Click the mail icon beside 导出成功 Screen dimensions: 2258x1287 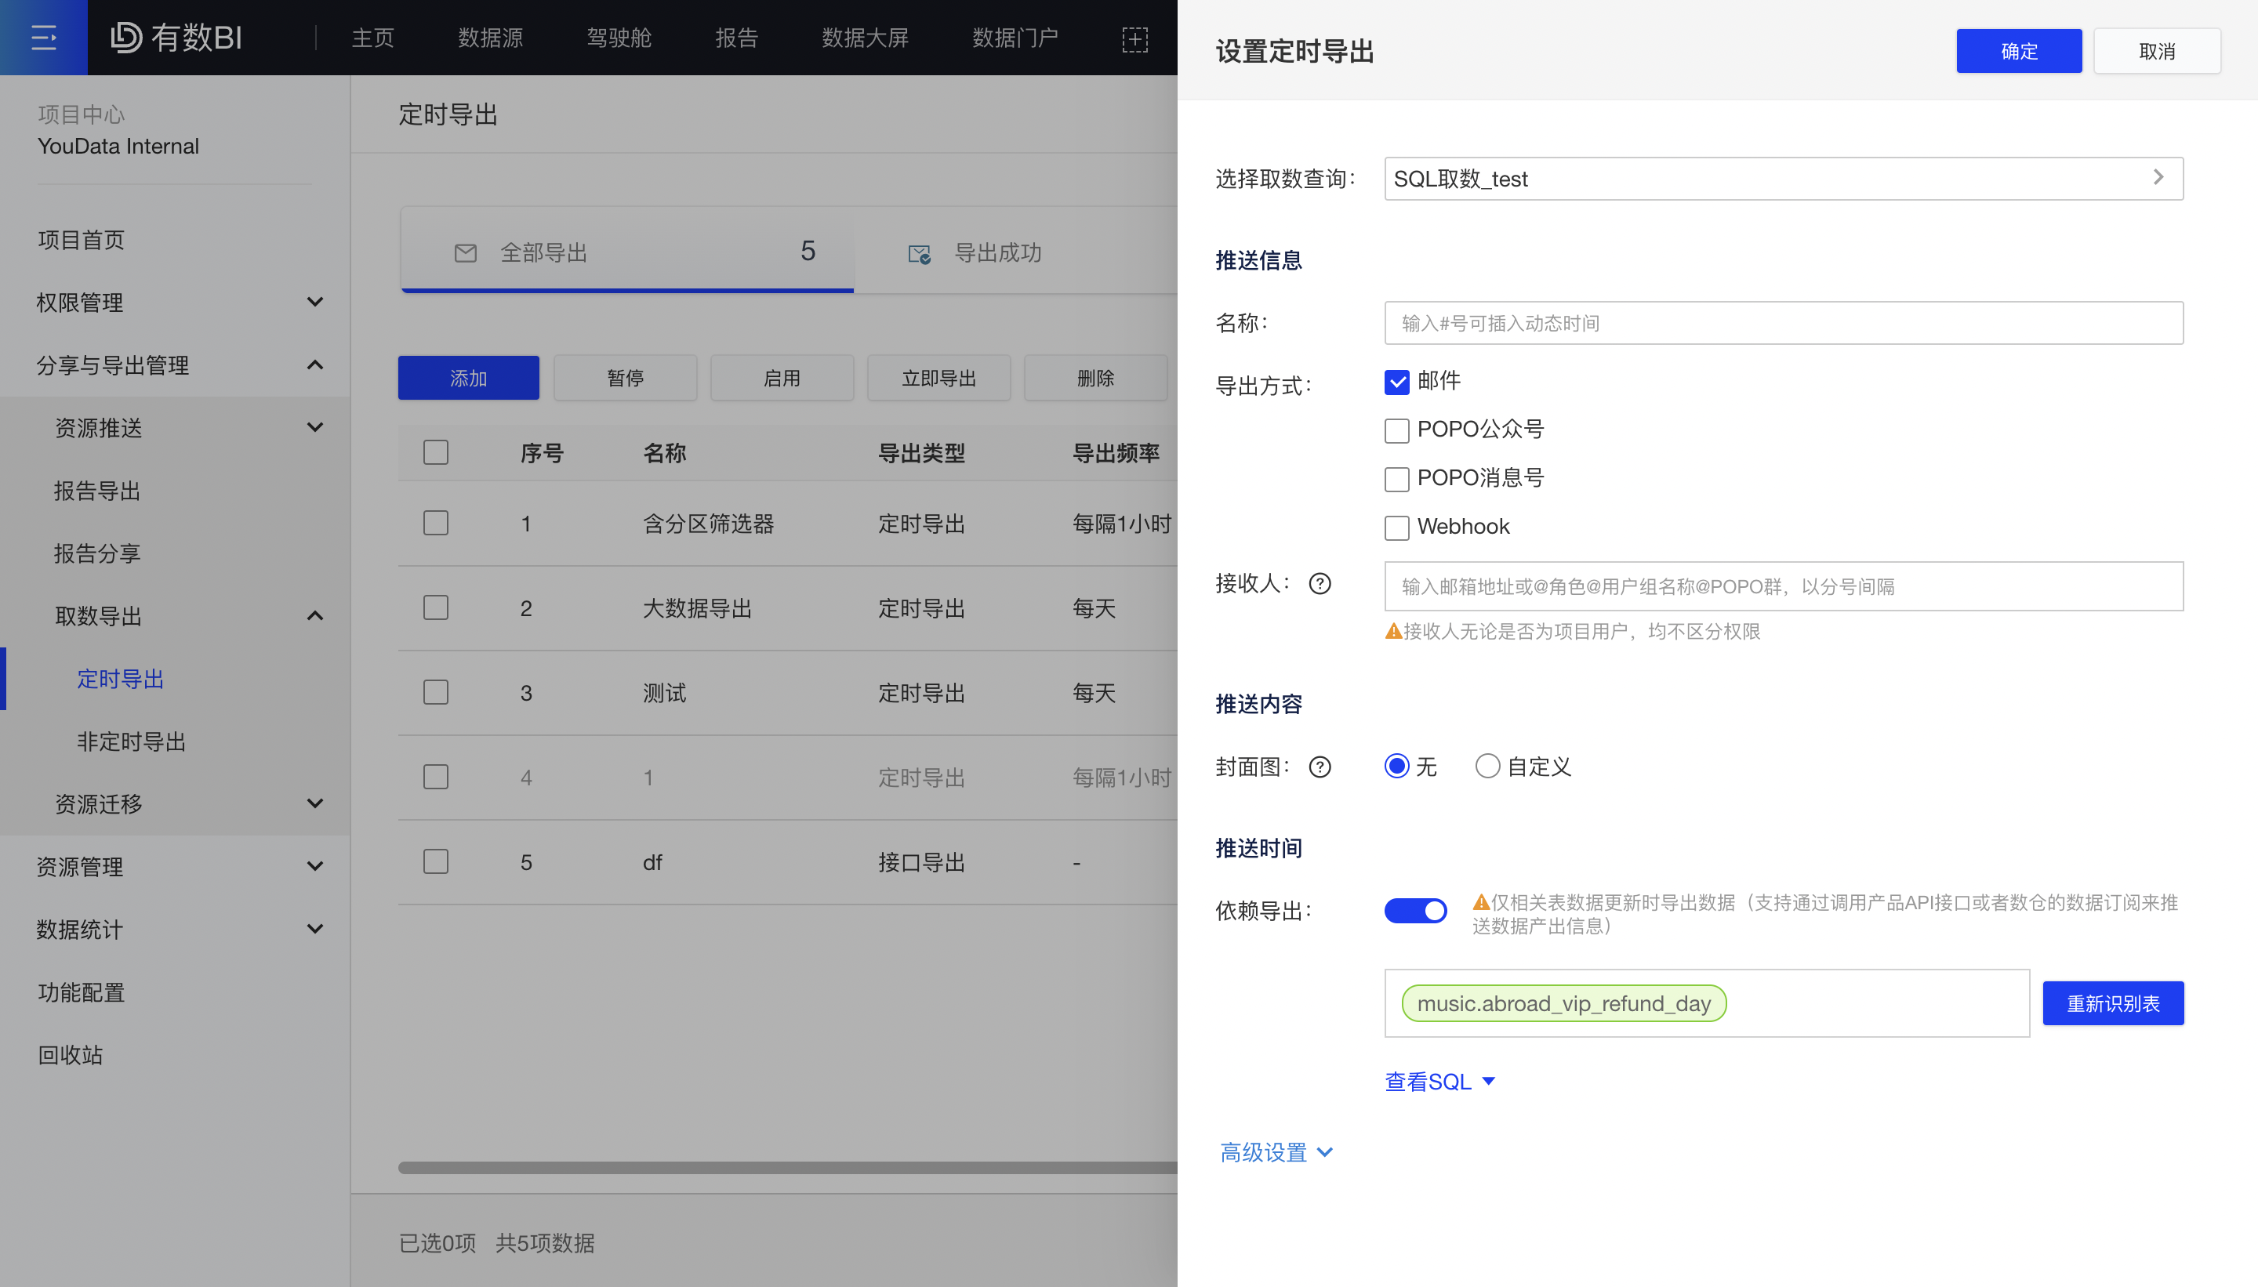pos(919,254)
